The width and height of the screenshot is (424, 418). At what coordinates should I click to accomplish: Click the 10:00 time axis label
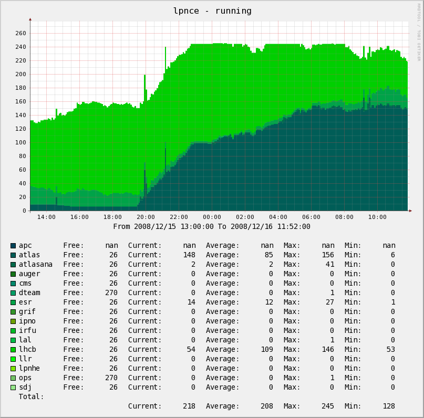click(x=377, y=217)
